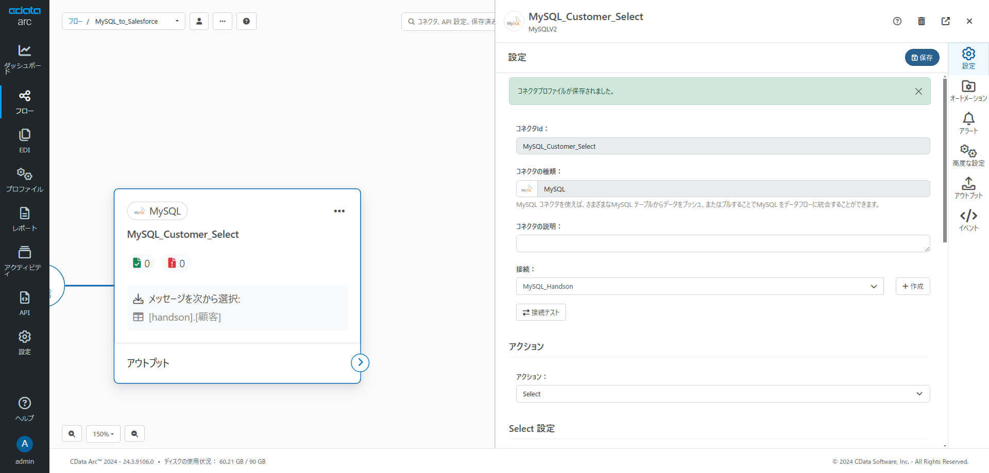Switch to the オートメーション tab
The height and width of the screenshot is (473, 989).
[968, 91]
